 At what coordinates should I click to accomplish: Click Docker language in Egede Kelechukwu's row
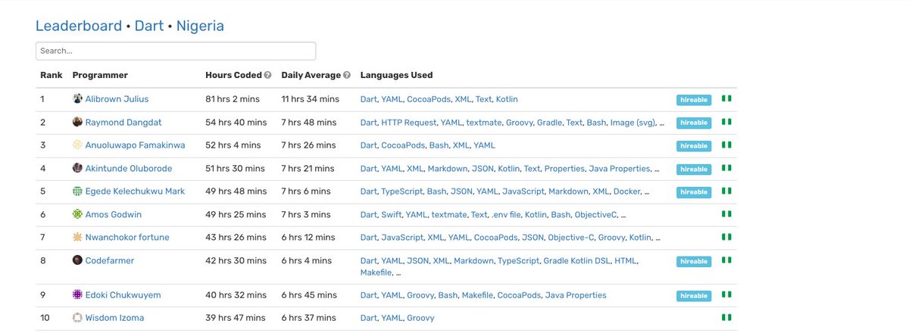[627, 191]
